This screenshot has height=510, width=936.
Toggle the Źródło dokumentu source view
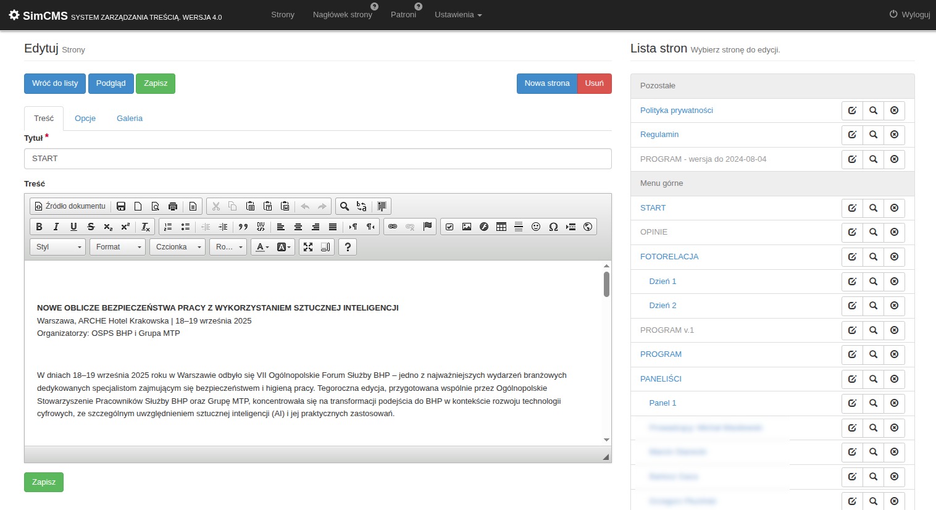coord(70,206)
